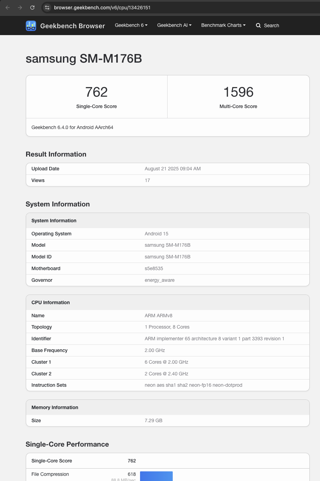Click the browser address bar URL
The width and height of the screenshot is (320, 481).
click(x=102, y=7)
